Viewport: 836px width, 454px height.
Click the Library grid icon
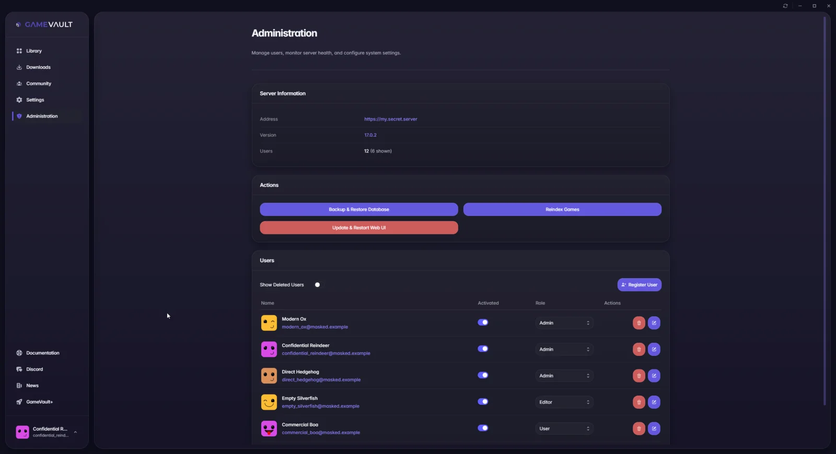(19, 51)
